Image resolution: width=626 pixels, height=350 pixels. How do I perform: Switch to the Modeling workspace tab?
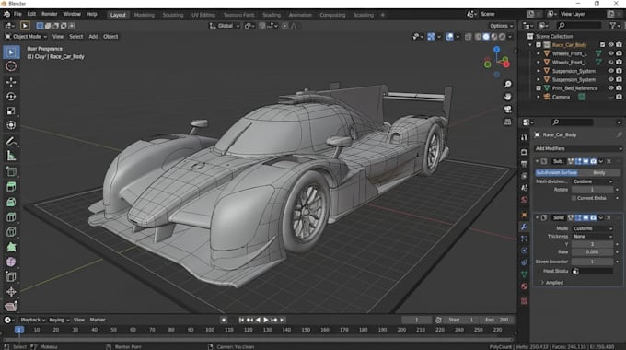pyautogui.click(x=145, y=15)
